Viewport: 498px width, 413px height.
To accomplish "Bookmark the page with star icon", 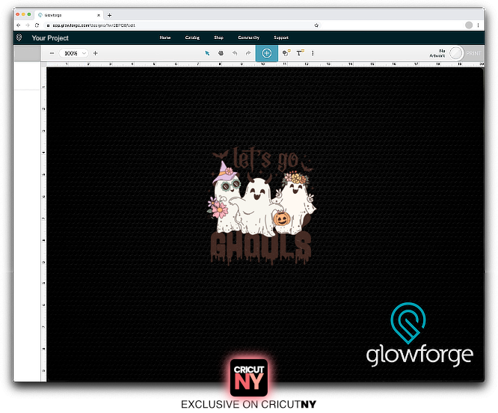I will (x=316, y=25).
